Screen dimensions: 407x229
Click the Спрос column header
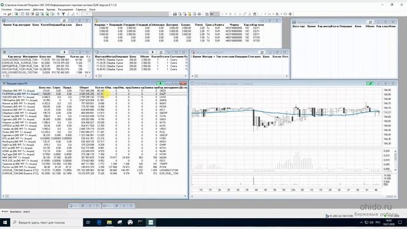pos(57,88)
